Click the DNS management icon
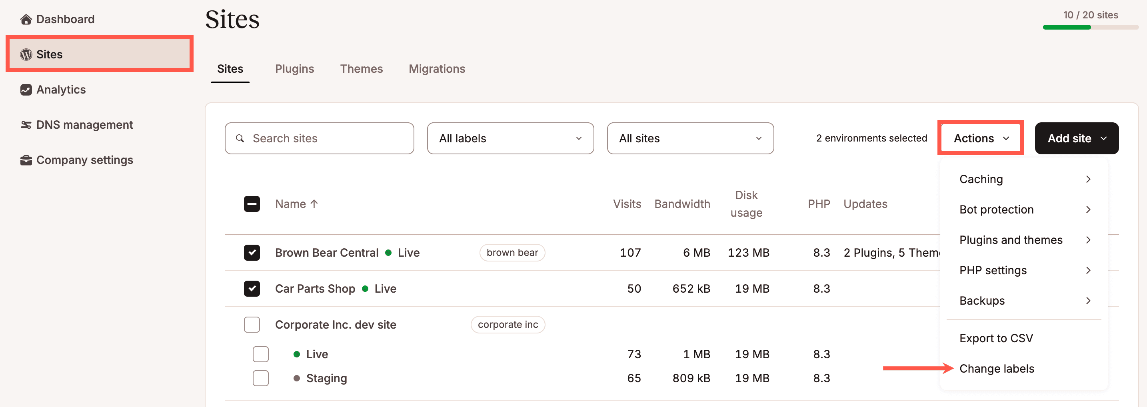The height and width of the screenshot is (407, 1147). [x=26, y=125]
